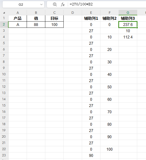Image resolution: width=146 pixels, height=160 pixels.
Task: Select cell F2 with value 0
Action: pyautogui.click(x=109, y=25)
